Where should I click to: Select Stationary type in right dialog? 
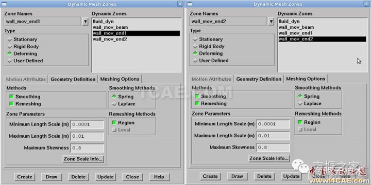click(x=208, y=39)
